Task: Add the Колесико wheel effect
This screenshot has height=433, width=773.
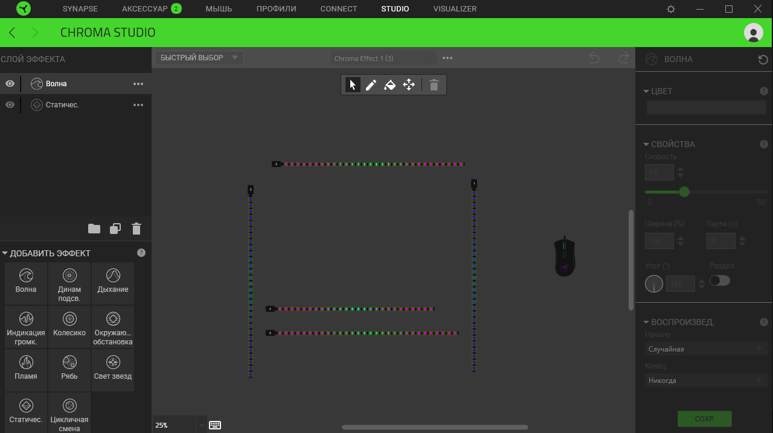Action: tap(69, 326)
